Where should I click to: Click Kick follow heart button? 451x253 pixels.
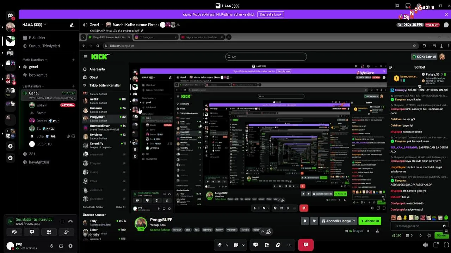(314, 221)
